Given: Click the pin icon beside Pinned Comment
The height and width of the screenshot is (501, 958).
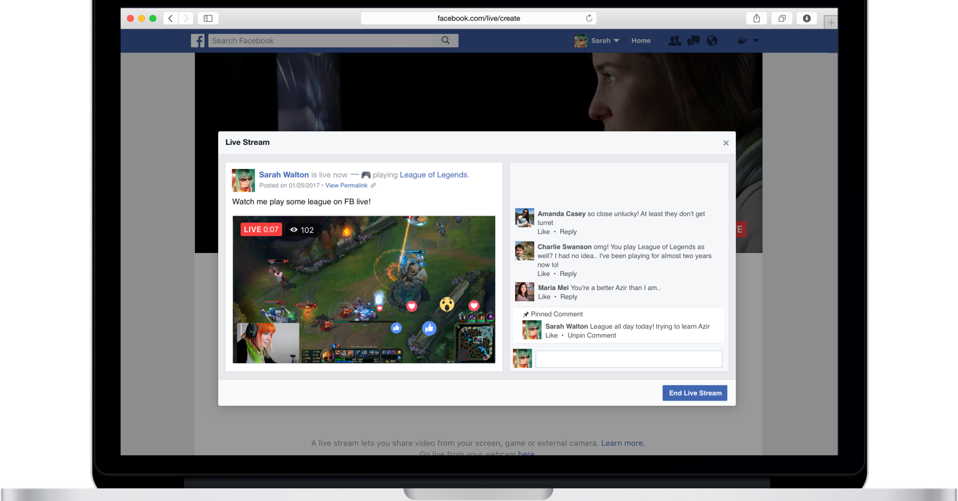Looking at the screenshot, I should (x=526, y=315).
